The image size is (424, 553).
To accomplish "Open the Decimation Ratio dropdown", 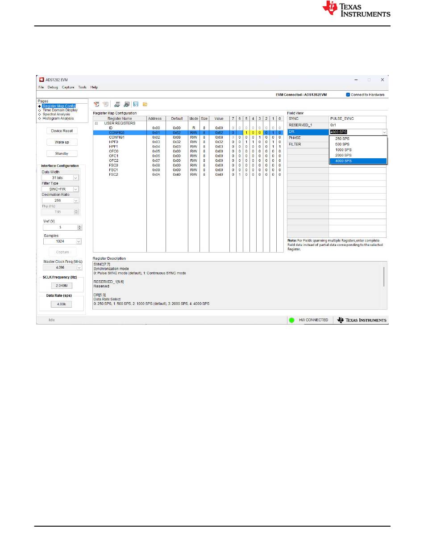I will (75, 201).
